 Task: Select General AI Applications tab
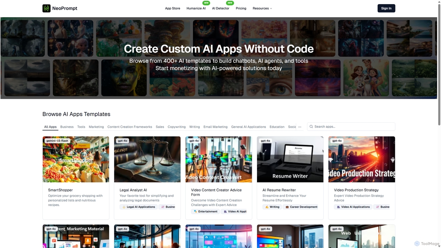248,127
